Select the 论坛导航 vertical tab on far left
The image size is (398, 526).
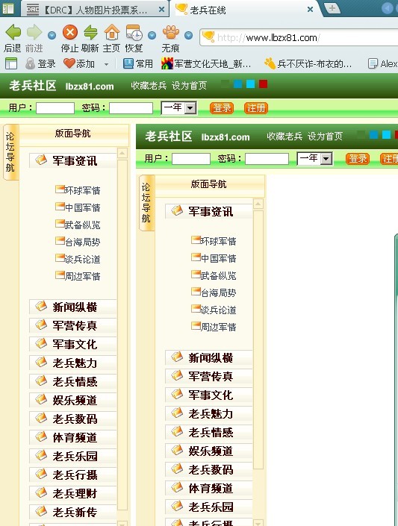[x=10, y=152]
